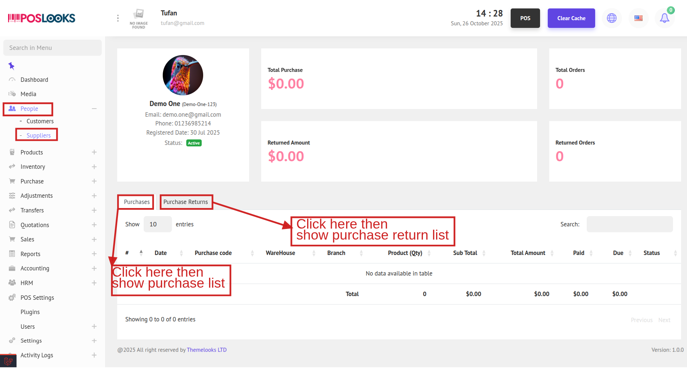Collapse the People menu section
This screenshot has width=687, height=368.
94,109
